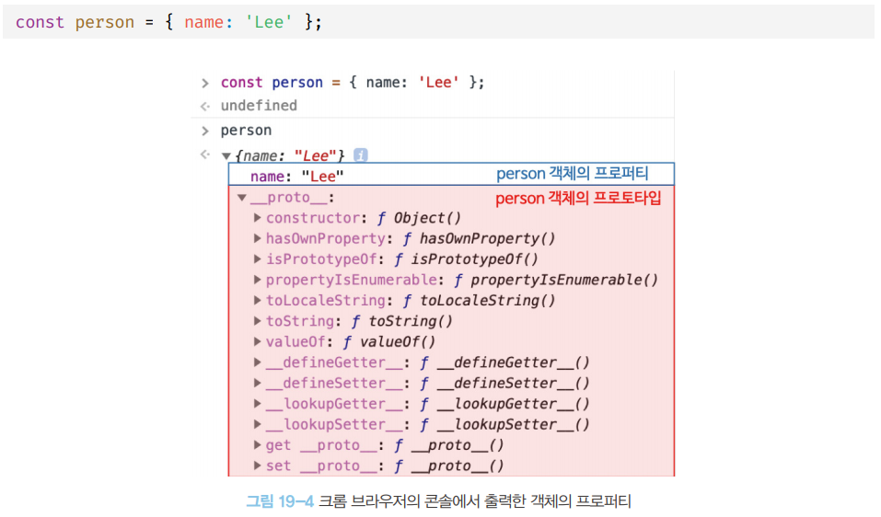
Task: Click the 'person' console input line
Action: coord(246,131)
